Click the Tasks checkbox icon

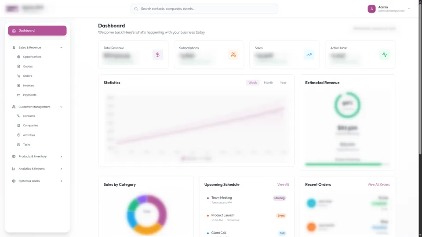[18, 144]
